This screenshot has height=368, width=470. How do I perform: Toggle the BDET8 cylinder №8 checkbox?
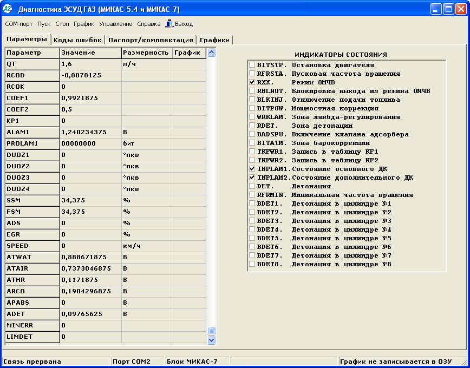point(252,264)
